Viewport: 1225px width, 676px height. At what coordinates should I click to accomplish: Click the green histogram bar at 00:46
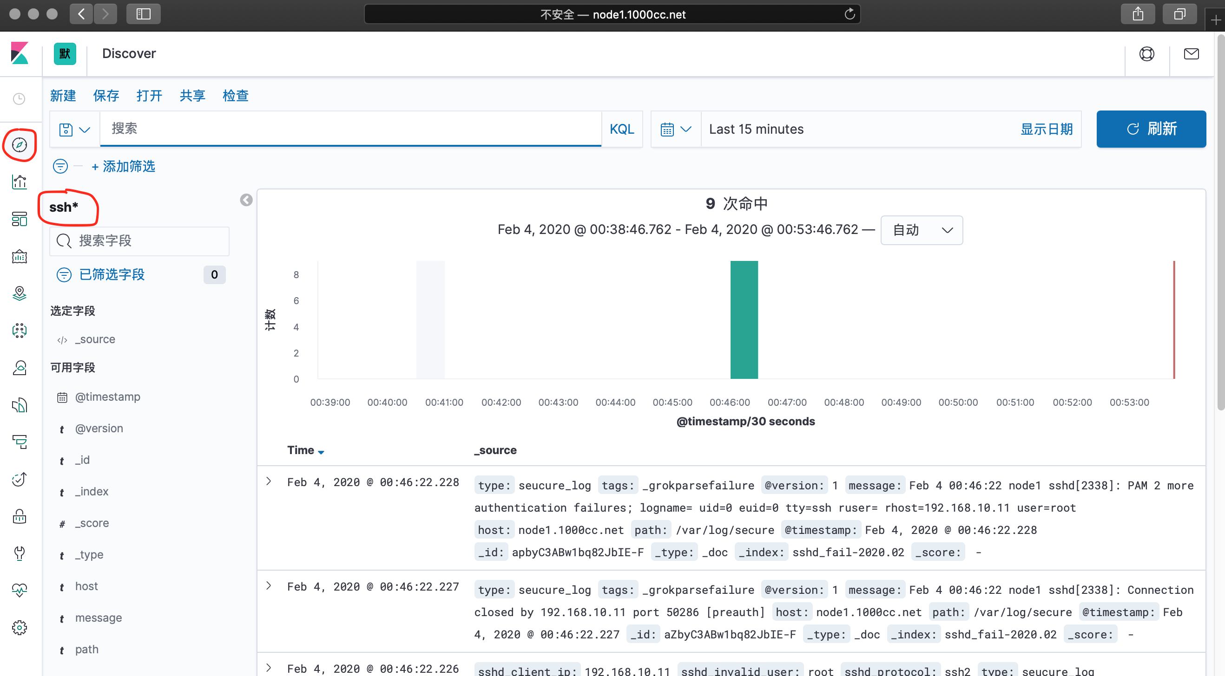tap(744, 319)
